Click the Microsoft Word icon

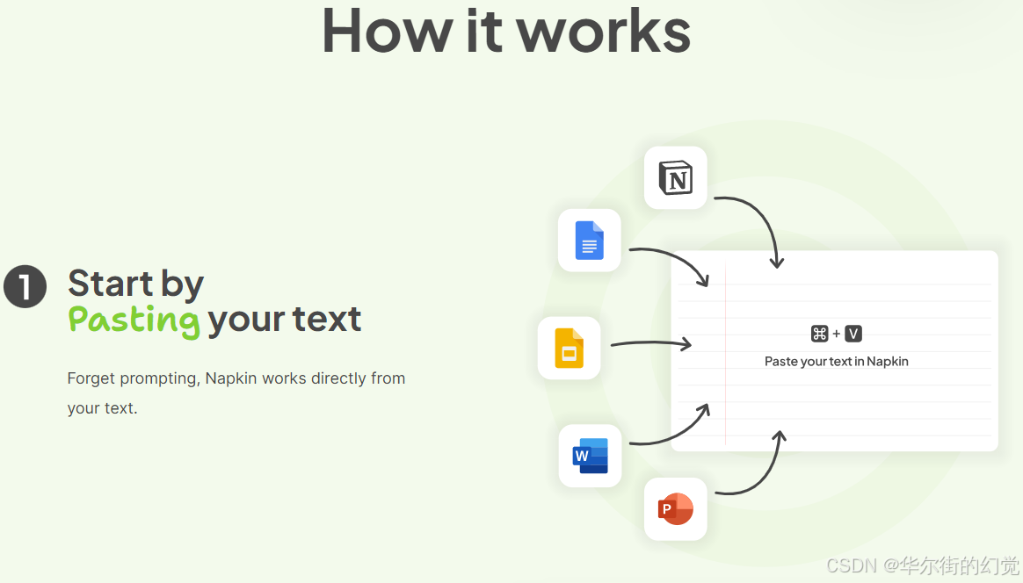coord(590,456)
